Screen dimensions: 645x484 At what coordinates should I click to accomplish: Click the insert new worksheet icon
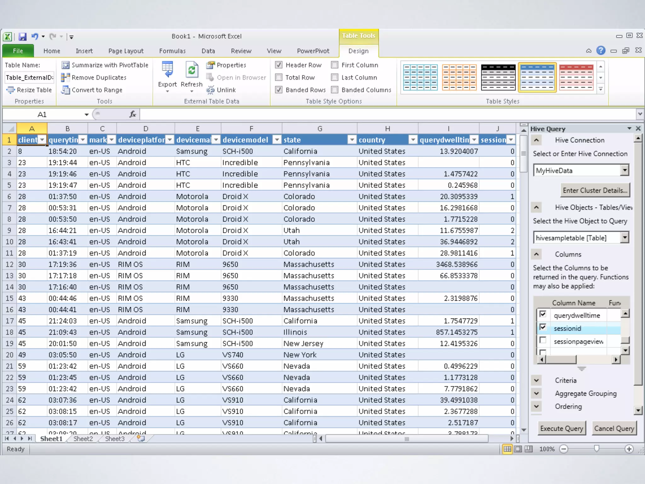141,439
